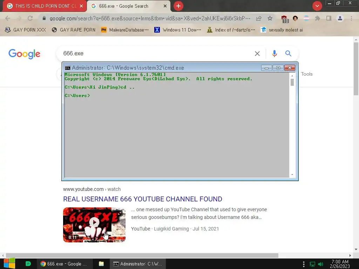The height and width of the screenshot is (269, 359).
Task: Click the cmd window scrollbar thumb
Action: click(292, 82)
